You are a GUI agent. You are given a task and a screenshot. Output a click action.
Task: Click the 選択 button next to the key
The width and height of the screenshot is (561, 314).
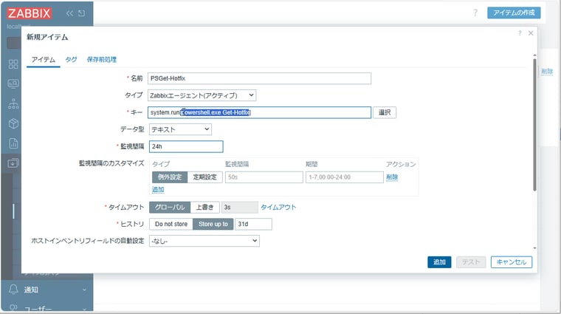(385, 112)
